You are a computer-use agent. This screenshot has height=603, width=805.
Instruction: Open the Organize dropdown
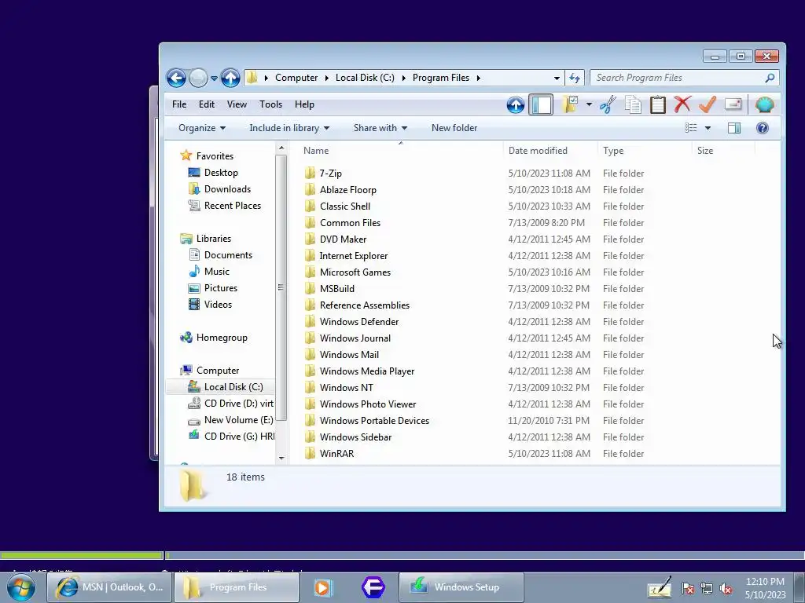point(202,128)
